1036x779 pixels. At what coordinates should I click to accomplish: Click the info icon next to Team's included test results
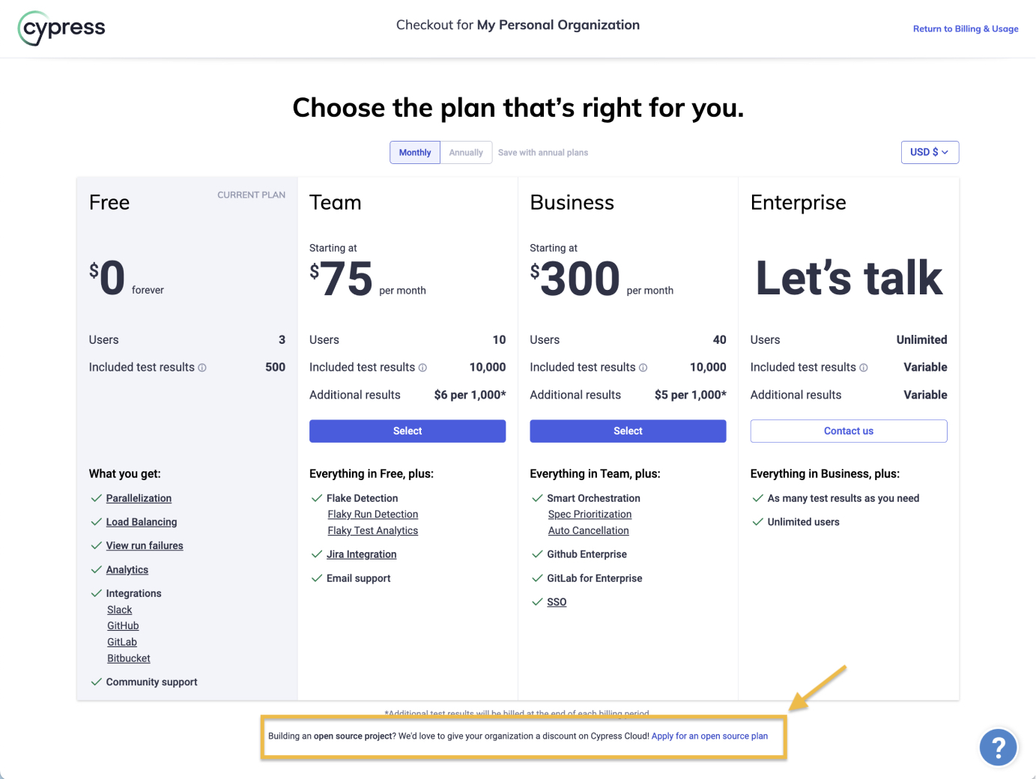[423, 367]
